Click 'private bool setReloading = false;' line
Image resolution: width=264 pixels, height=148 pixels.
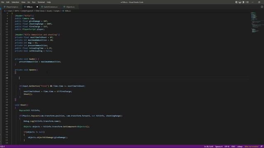[x=33, y=51]
